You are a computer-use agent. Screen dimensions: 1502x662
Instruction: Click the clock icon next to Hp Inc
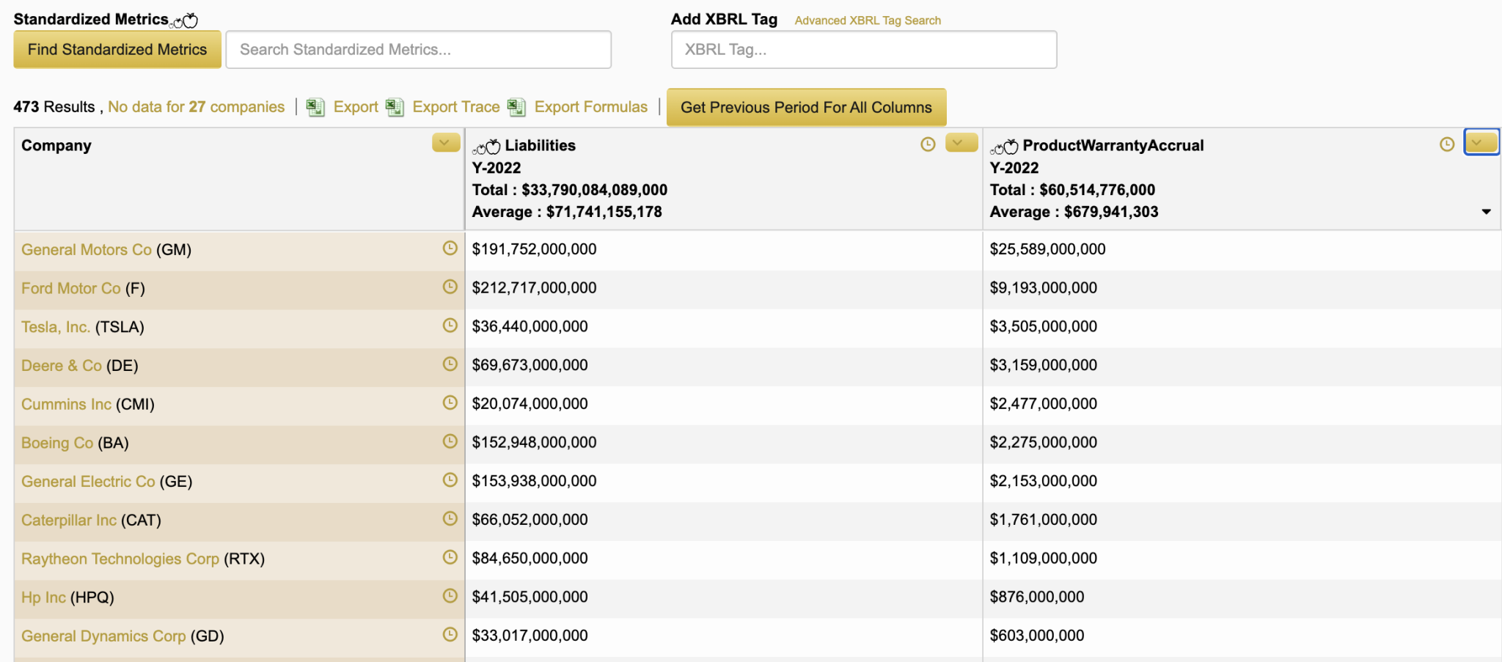click(450, 596)
